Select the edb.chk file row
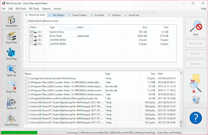The height and width of the screenshot is (135, 208). (101, 98)
